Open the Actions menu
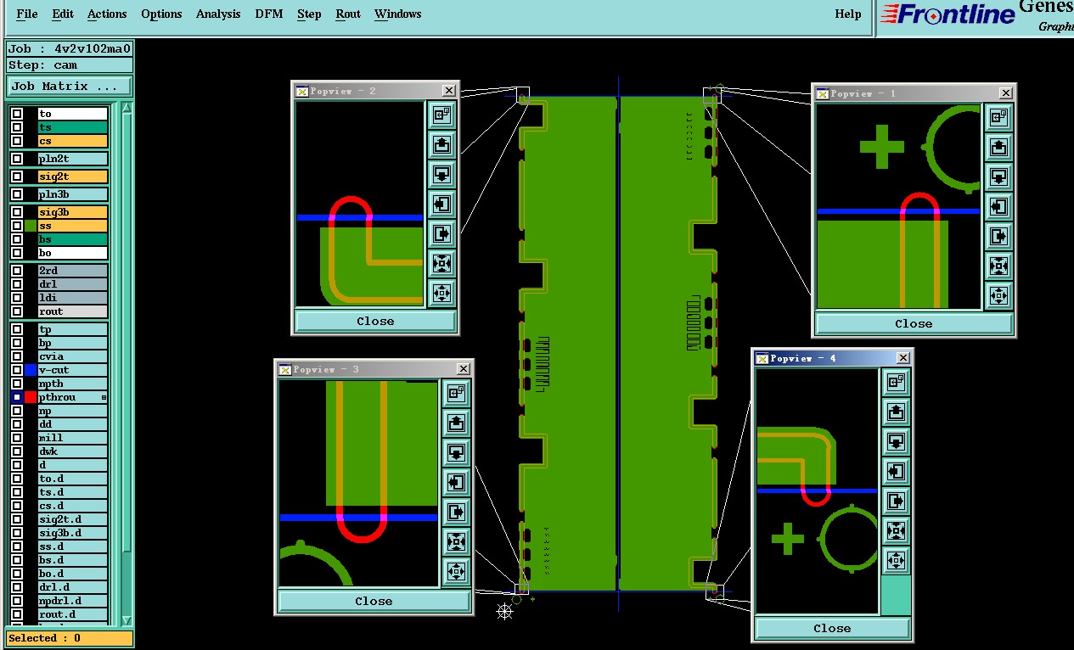The width and height of the screenshot is (1074, 650). 107,14
